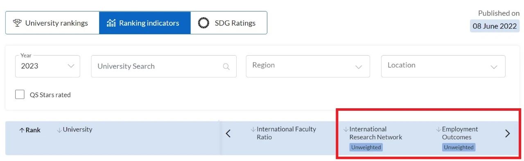Open the Year 2023 dropdown
The width and height of the screenshot is (524, 161).
[x=47, y=66]
